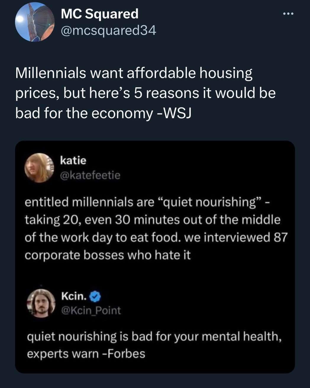Screen dimensions: 310x388
Task: Open the MC Squared display name
Action: coord(99,14)
